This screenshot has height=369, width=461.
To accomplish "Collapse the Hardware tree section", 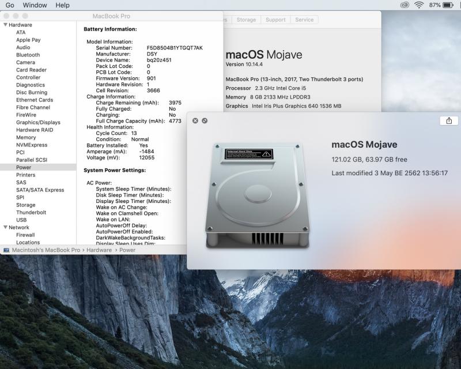I will click(5, 25).
